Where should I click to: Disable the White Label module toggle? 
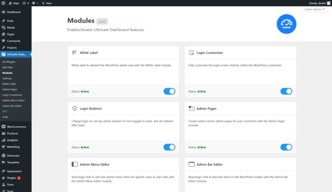point(169,91)
